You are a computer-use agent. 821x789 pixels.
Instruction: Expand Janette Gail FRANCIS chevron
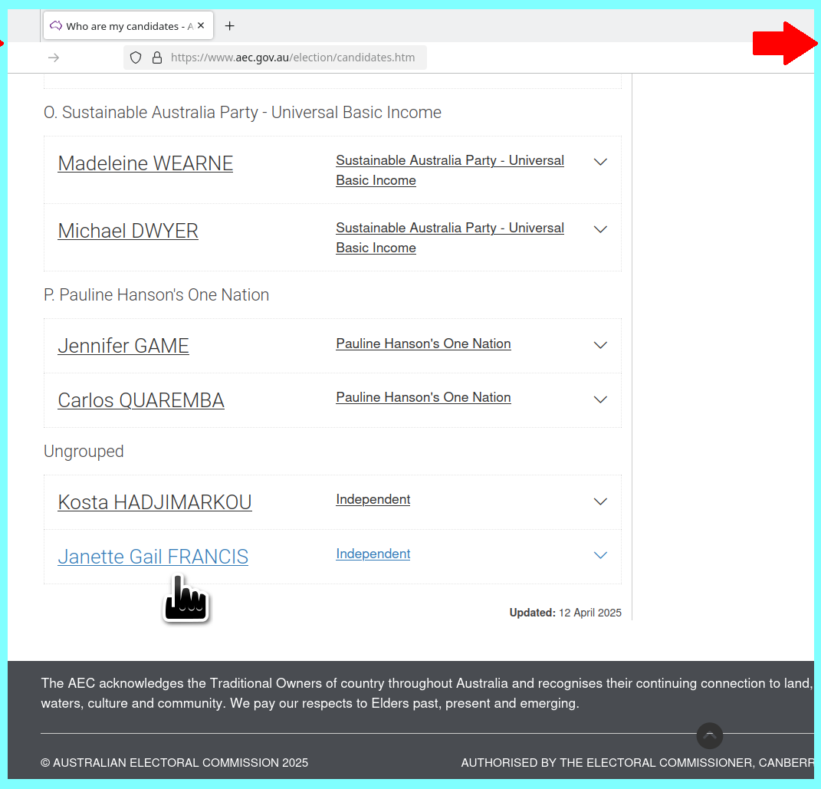point(600,555)
